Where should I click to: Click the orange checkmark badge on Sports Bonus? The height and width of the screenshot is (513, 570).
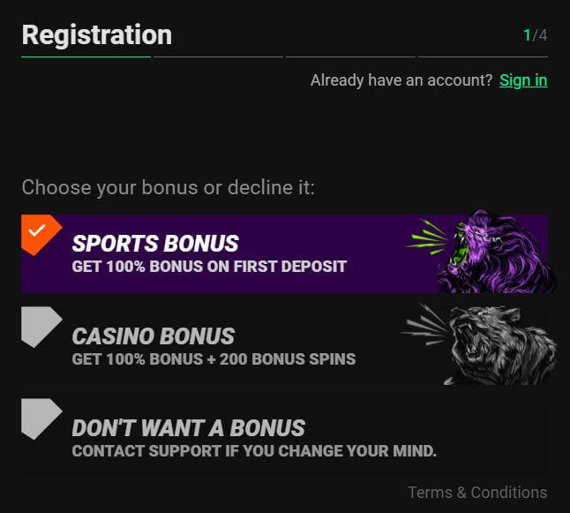point(41,235)
